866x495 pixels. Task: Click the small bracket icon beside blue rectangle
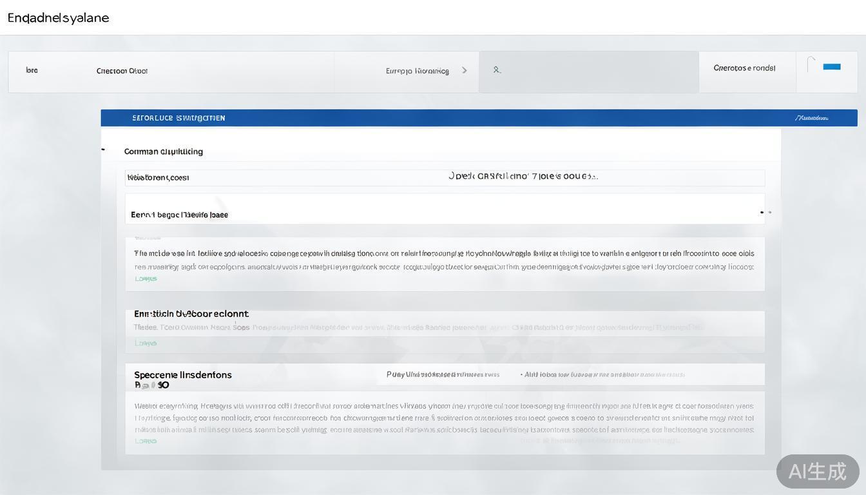tap(811, 63)
